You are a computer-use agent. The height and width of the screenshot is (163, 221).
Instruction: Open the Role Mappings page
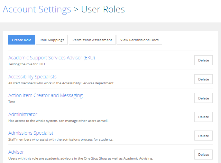click(52, 40)
